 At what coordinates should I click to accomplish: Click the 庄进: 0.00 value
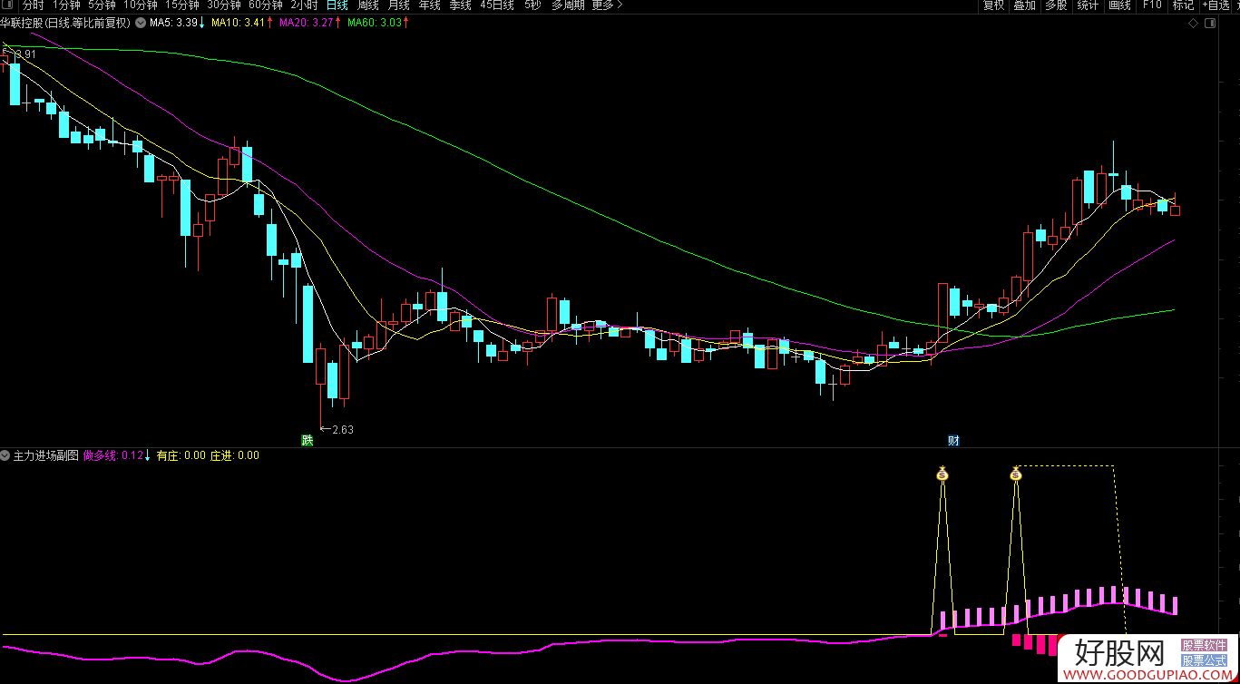[x=235, y=455]
